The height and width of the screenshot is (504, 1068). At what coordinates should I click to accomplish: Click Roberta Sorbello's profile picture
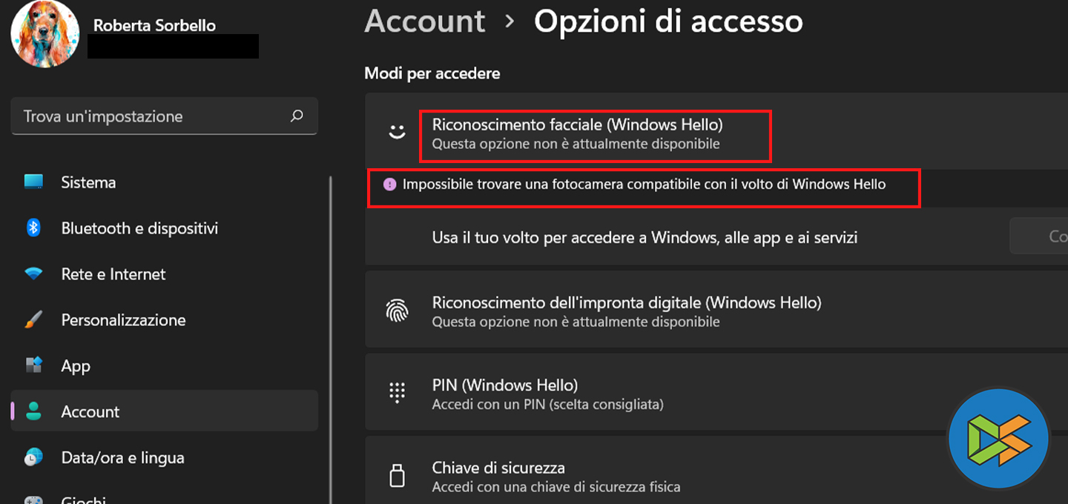click(x=45, y=34)
